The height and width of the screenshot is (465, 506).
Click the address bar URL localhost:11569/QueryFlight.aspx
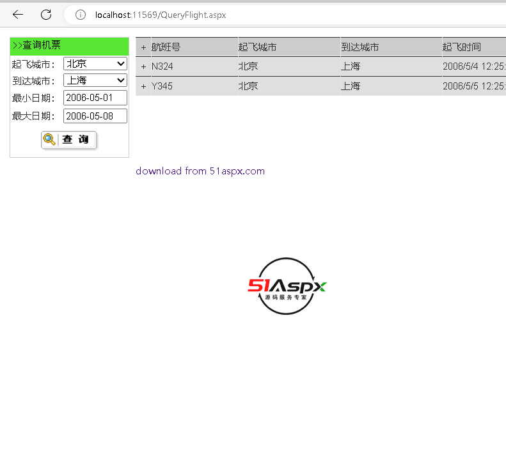point(161,15)
